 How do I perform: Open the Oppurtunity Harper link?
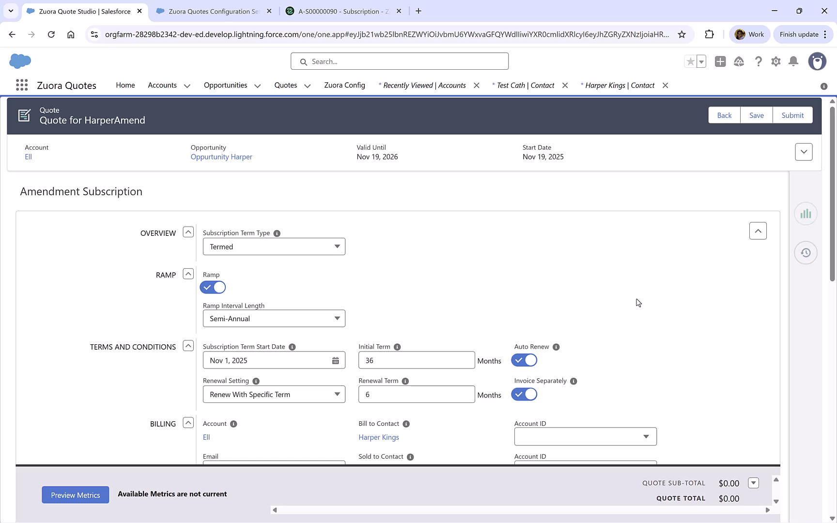(221, 156)
